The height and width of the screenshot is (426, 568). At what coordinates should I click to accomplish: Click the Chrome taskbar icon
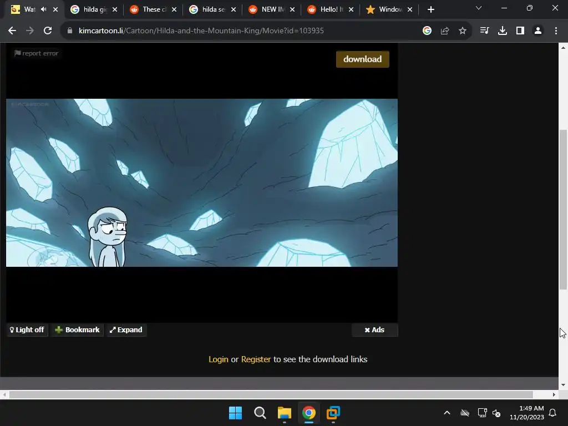(309, 413)
